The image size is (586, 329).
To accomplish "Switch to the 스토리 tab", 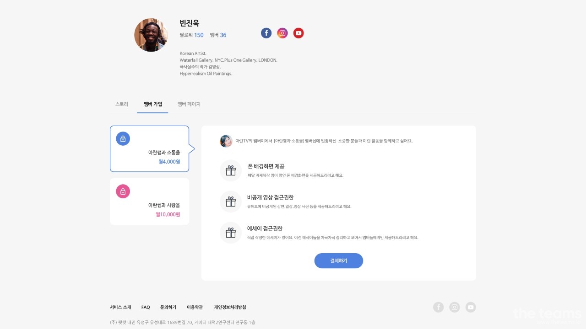I will click(122, 104).
